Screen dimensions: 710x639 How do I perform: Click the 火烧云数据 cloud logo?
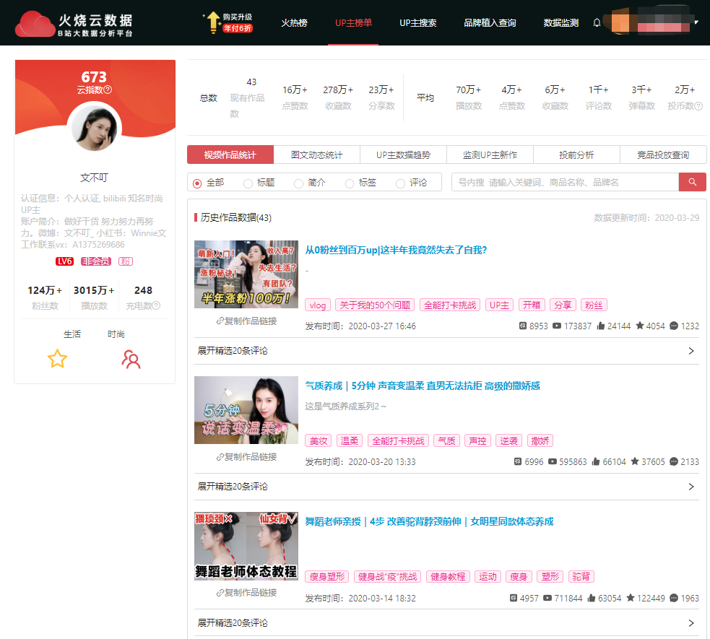[x=35, y=24]
